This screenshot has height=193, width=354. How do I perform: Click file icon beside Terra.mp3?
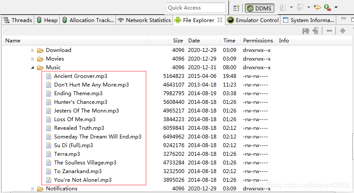(x=48, y=154)
